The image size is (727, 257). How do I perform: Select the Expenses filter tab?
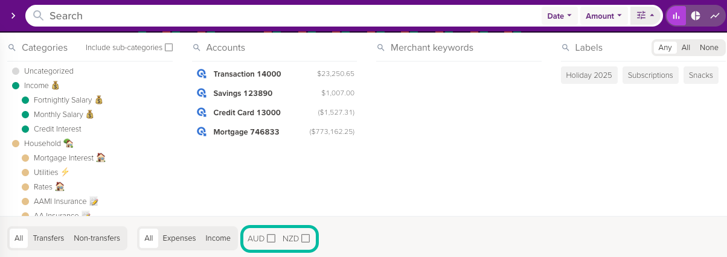(179, 238)
